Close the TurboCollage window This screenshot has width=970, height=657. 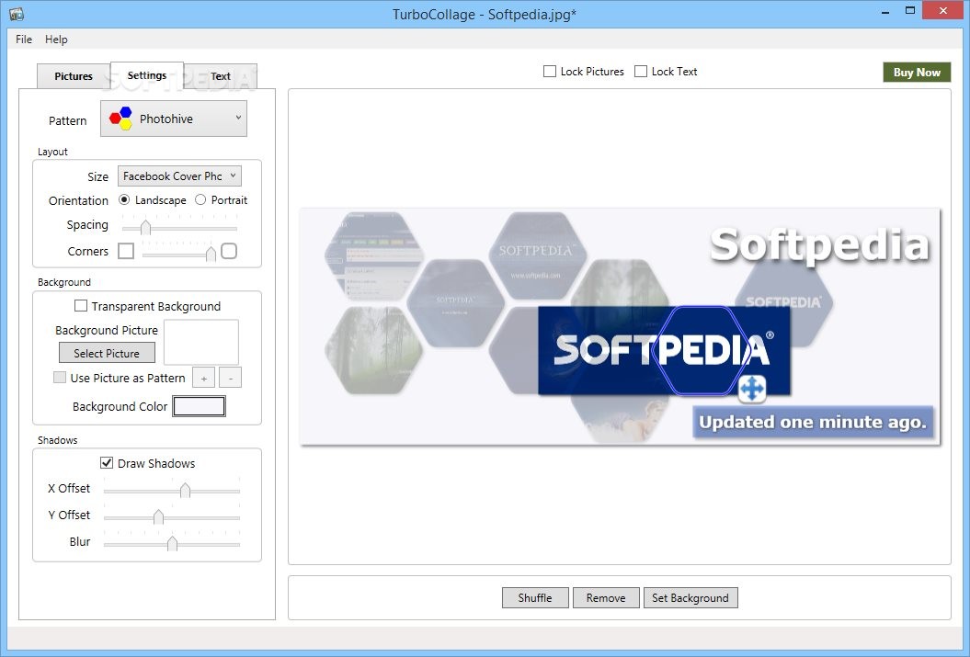[942, 10]
